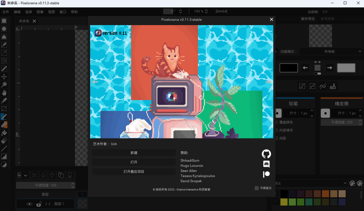Select the Color Picker tool
This screenshot has width=364, height=211.
[x=4, y=100]
